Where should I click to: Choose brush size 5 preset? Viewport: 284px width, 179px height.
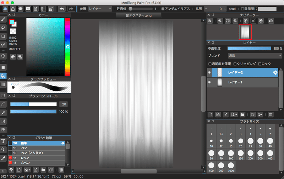[x=260, y=130]
